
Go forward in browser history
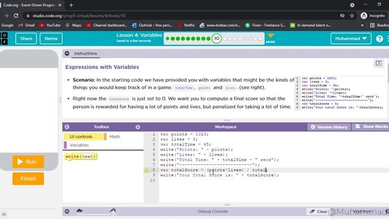tap(6, 16)
